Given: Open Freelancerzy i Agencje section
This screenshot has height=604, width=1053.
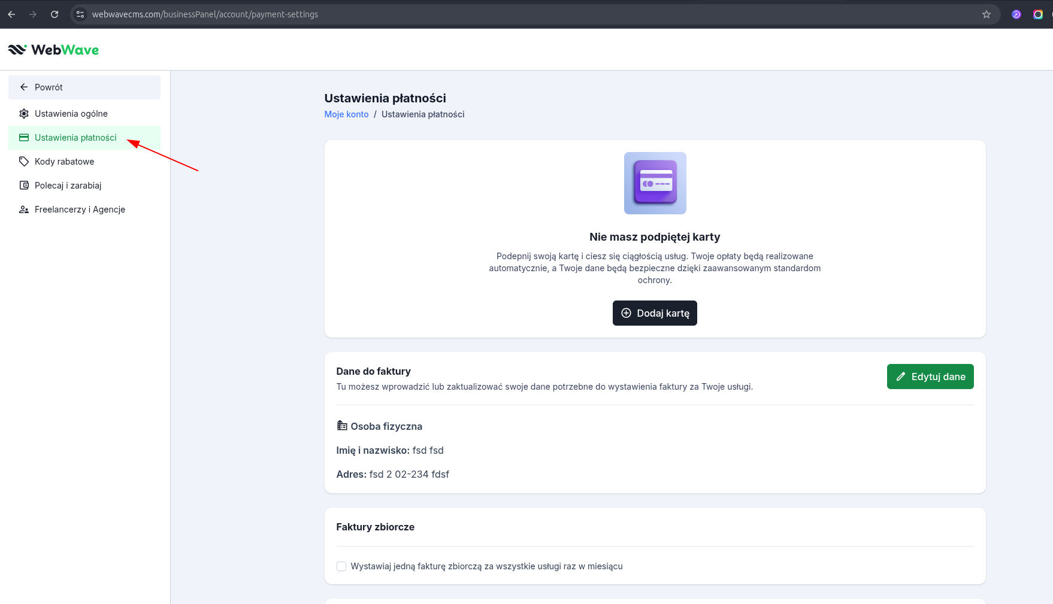Looking at the screenshot, I should click(80, 210).
